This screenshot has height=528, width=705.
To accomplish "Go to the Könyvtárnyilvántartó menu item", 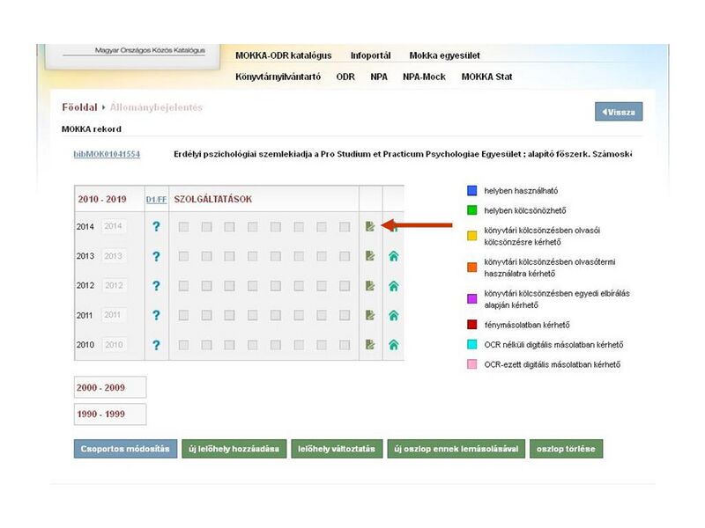I will coord(278,77).
